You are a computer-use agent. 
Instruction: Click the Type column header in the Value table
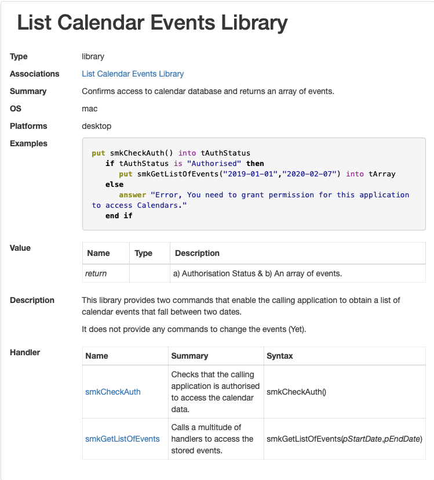(143, 253)
